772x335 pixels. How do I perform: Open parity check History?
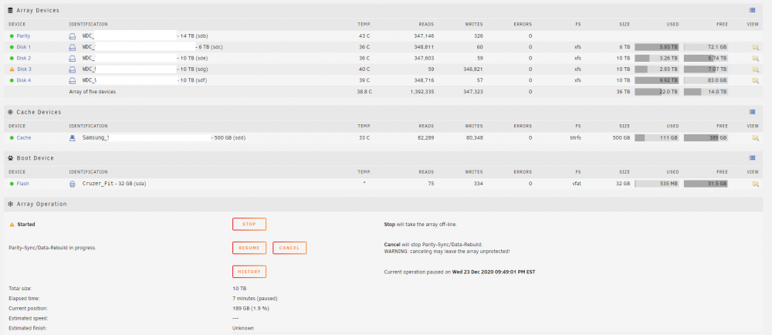[249, 272]
